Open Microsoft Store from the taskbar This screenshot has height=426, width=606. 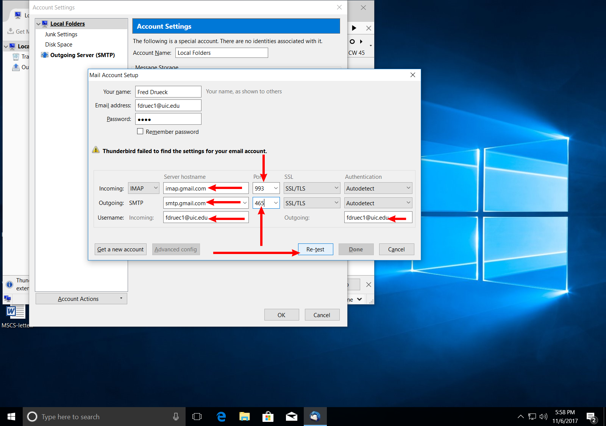[x=268, y=417]
